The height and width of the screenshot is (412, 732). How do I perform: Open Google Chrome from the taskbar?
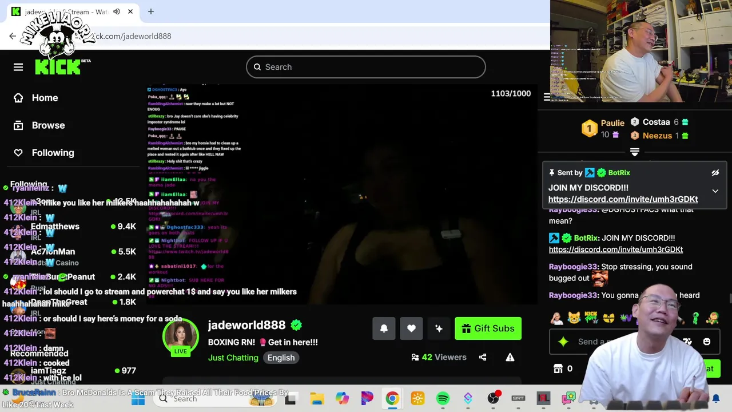[x=392, y=399]
